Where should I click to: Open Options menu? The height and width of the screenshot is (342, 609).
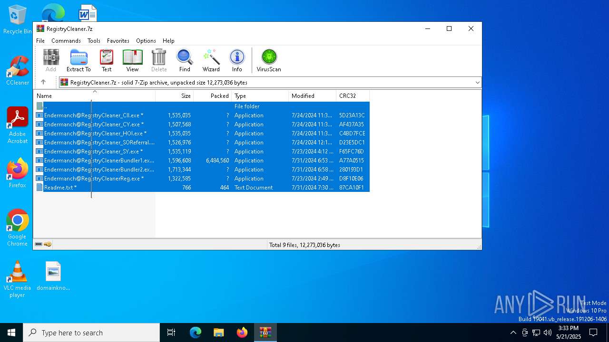tap(146, 41)
